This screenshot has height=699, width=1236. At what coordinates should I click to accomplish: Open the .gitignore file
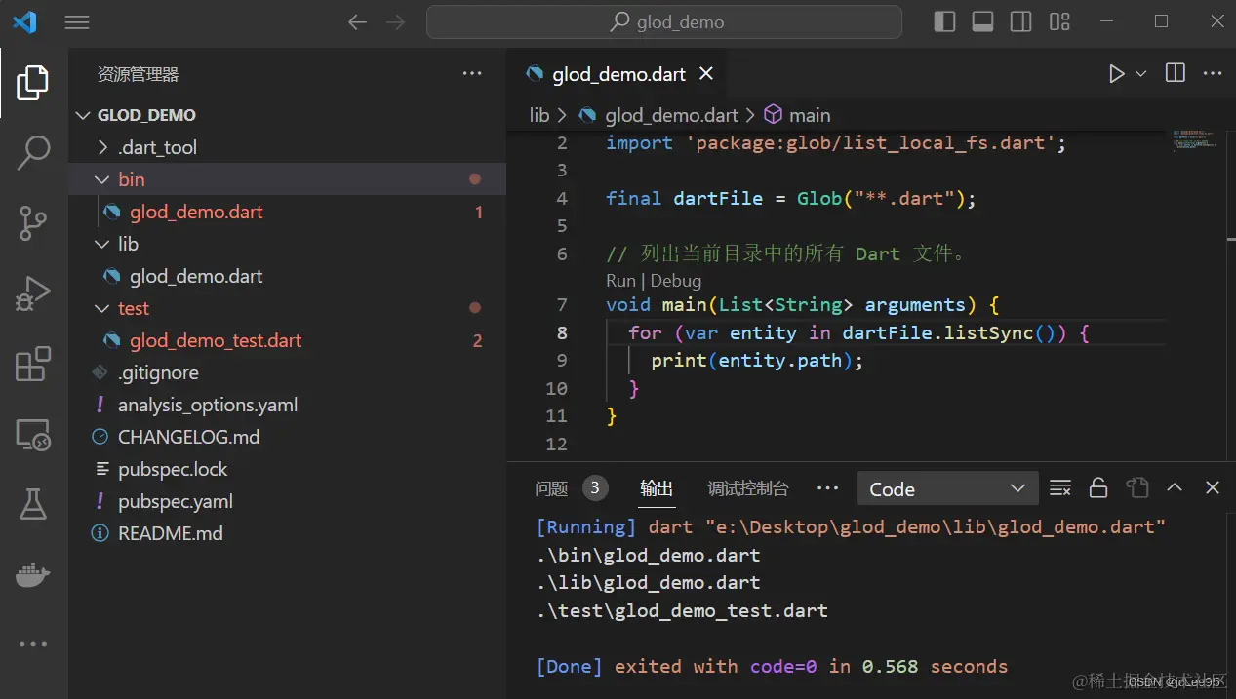click(287, 372)
